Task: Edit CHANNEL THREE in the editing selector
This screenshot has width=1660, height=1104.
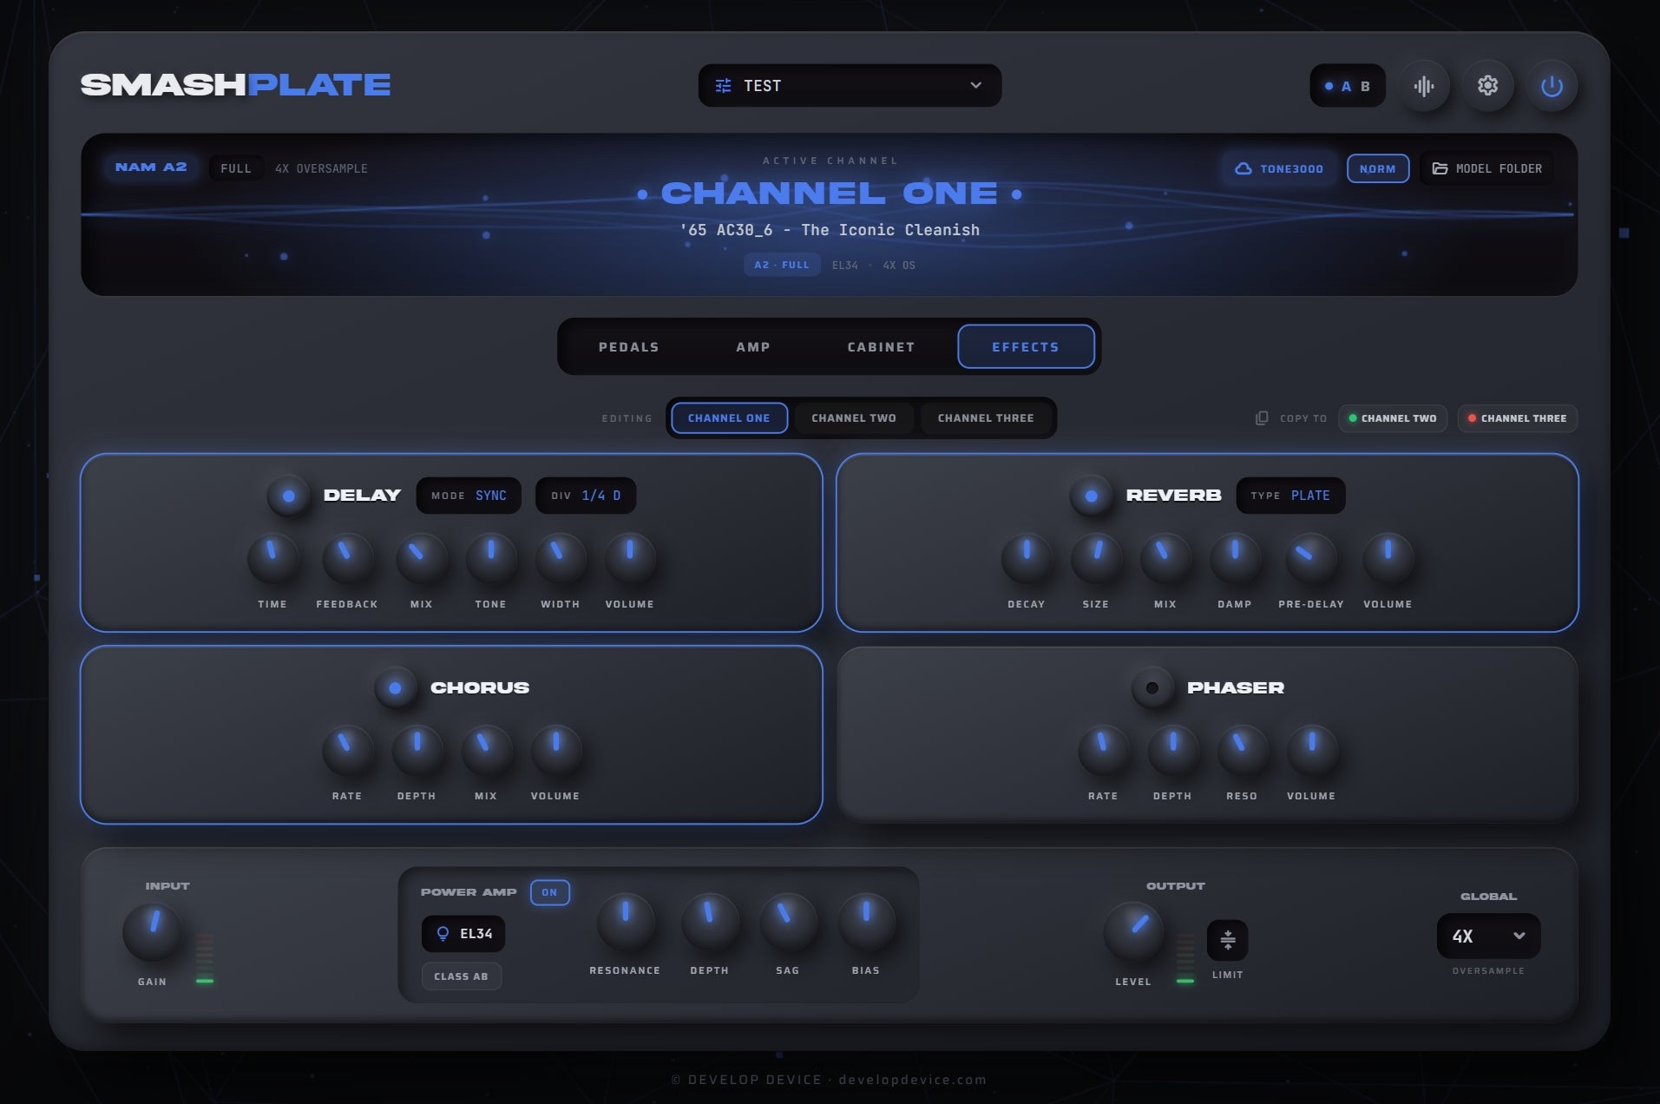Action: tap(986, 418)
